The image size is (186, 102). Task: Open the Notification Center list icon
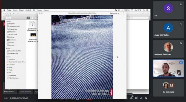click(147, 10)
